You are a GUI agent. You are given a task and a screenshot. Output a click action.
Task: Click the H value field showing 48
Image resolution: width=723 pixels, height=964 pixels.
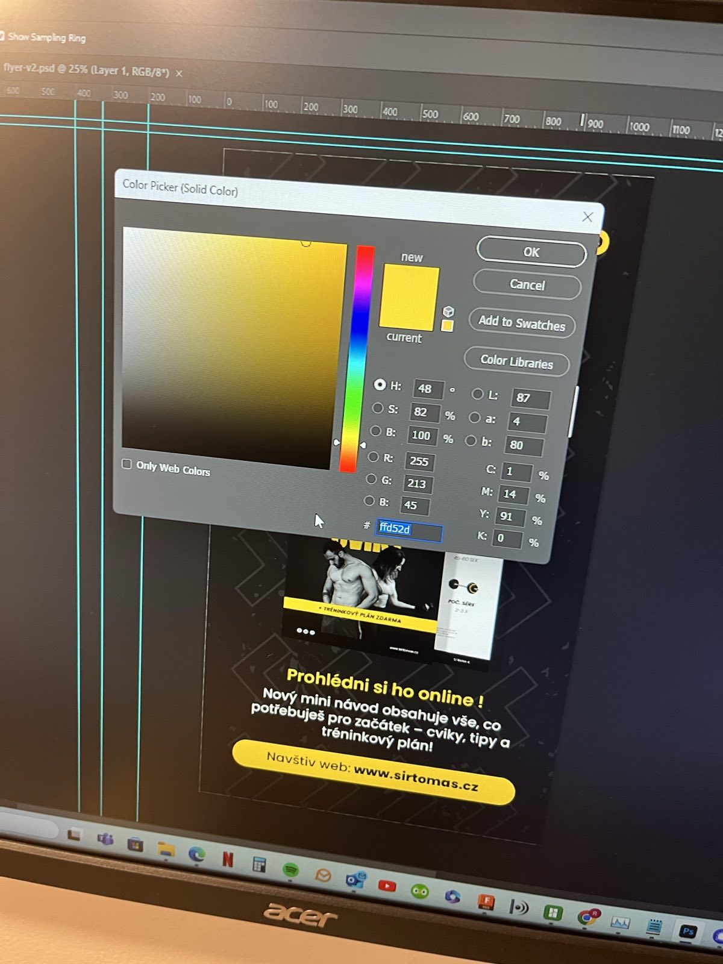(x=428, y=389)
